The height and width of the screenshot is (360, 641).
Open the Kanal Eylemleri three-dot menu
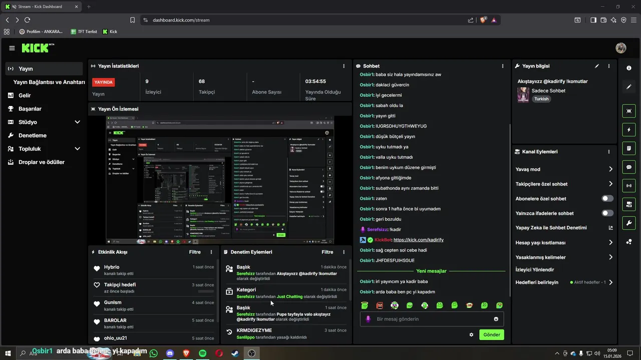pos(609,151)
